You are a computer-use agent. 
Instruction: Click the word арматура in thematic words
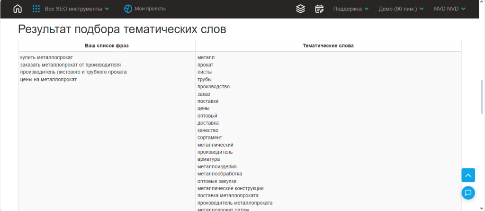(208, 159)
